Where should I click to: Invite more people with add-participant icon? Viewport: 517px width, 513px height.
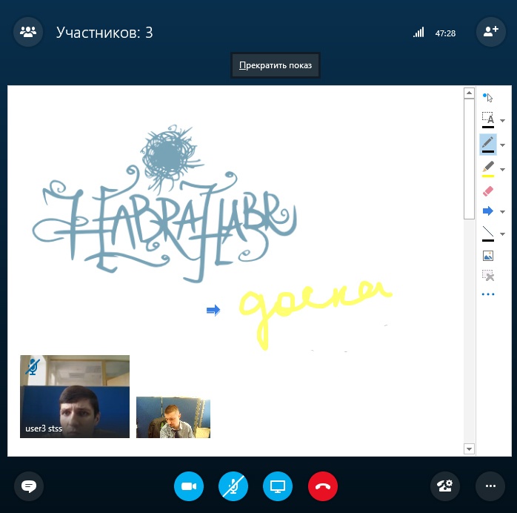pos(490,32)
